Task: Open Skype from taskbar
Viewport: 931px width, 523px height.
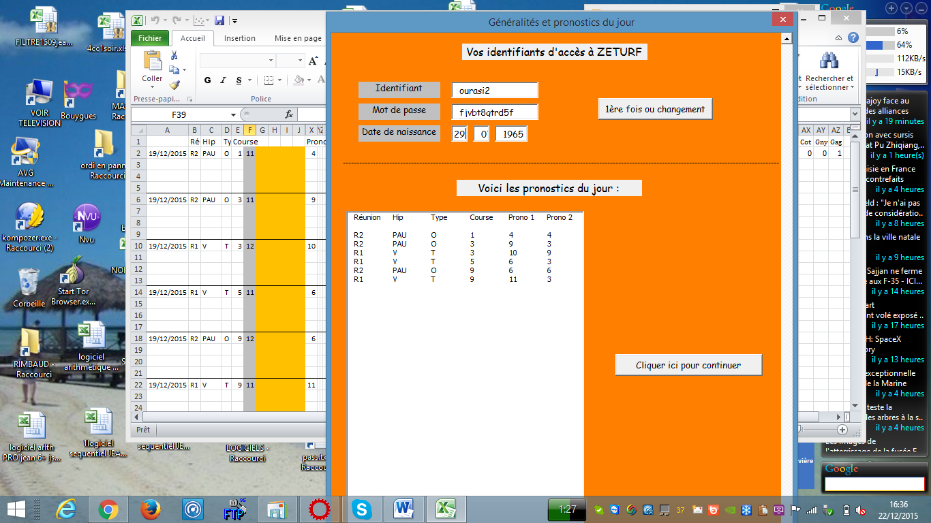Action: point(362,509)
